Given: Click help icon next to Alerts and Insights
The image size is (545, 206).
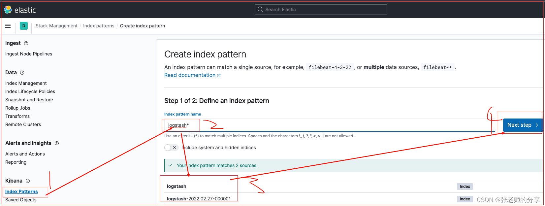Looking at the screenshot, I should pos(57,143).
